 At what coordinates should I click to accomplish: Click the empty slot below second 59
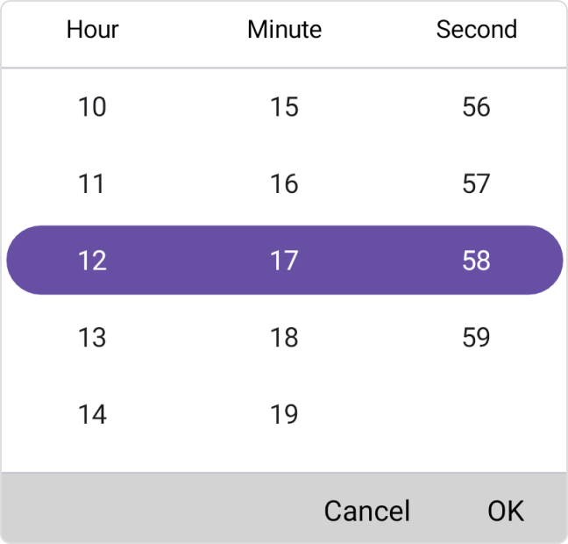tap(476, 414)
